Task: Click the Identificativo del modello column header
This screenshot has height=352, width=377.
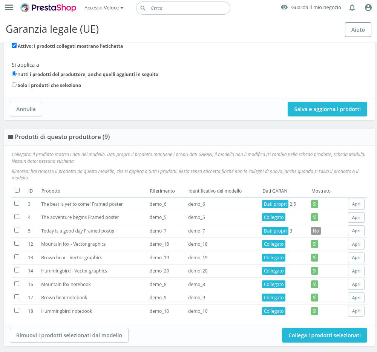Action: 215,191
